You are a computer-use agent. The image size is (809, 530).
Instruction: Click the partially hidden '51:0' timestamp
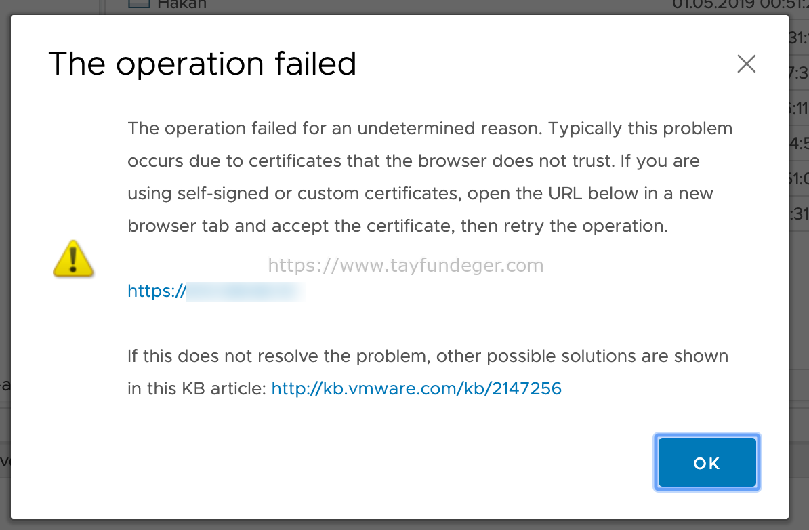tap(799, 178)
